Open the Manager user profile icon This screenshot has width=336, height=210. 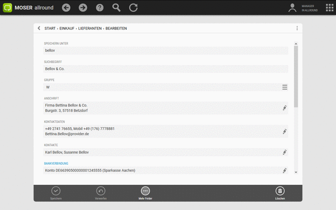tap(292, 8)
